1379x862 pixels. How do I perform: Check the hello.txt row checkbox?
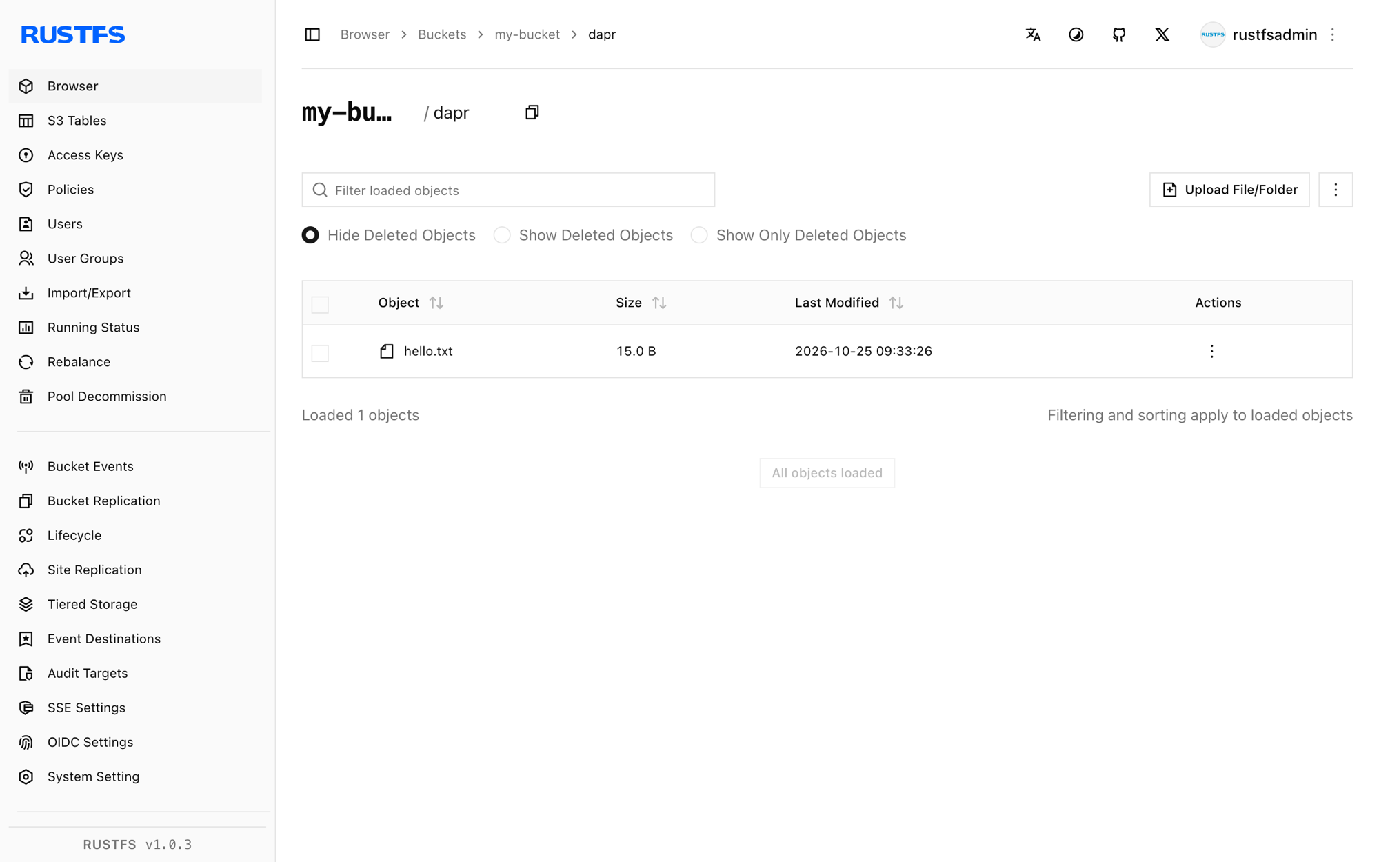point(320,352)
